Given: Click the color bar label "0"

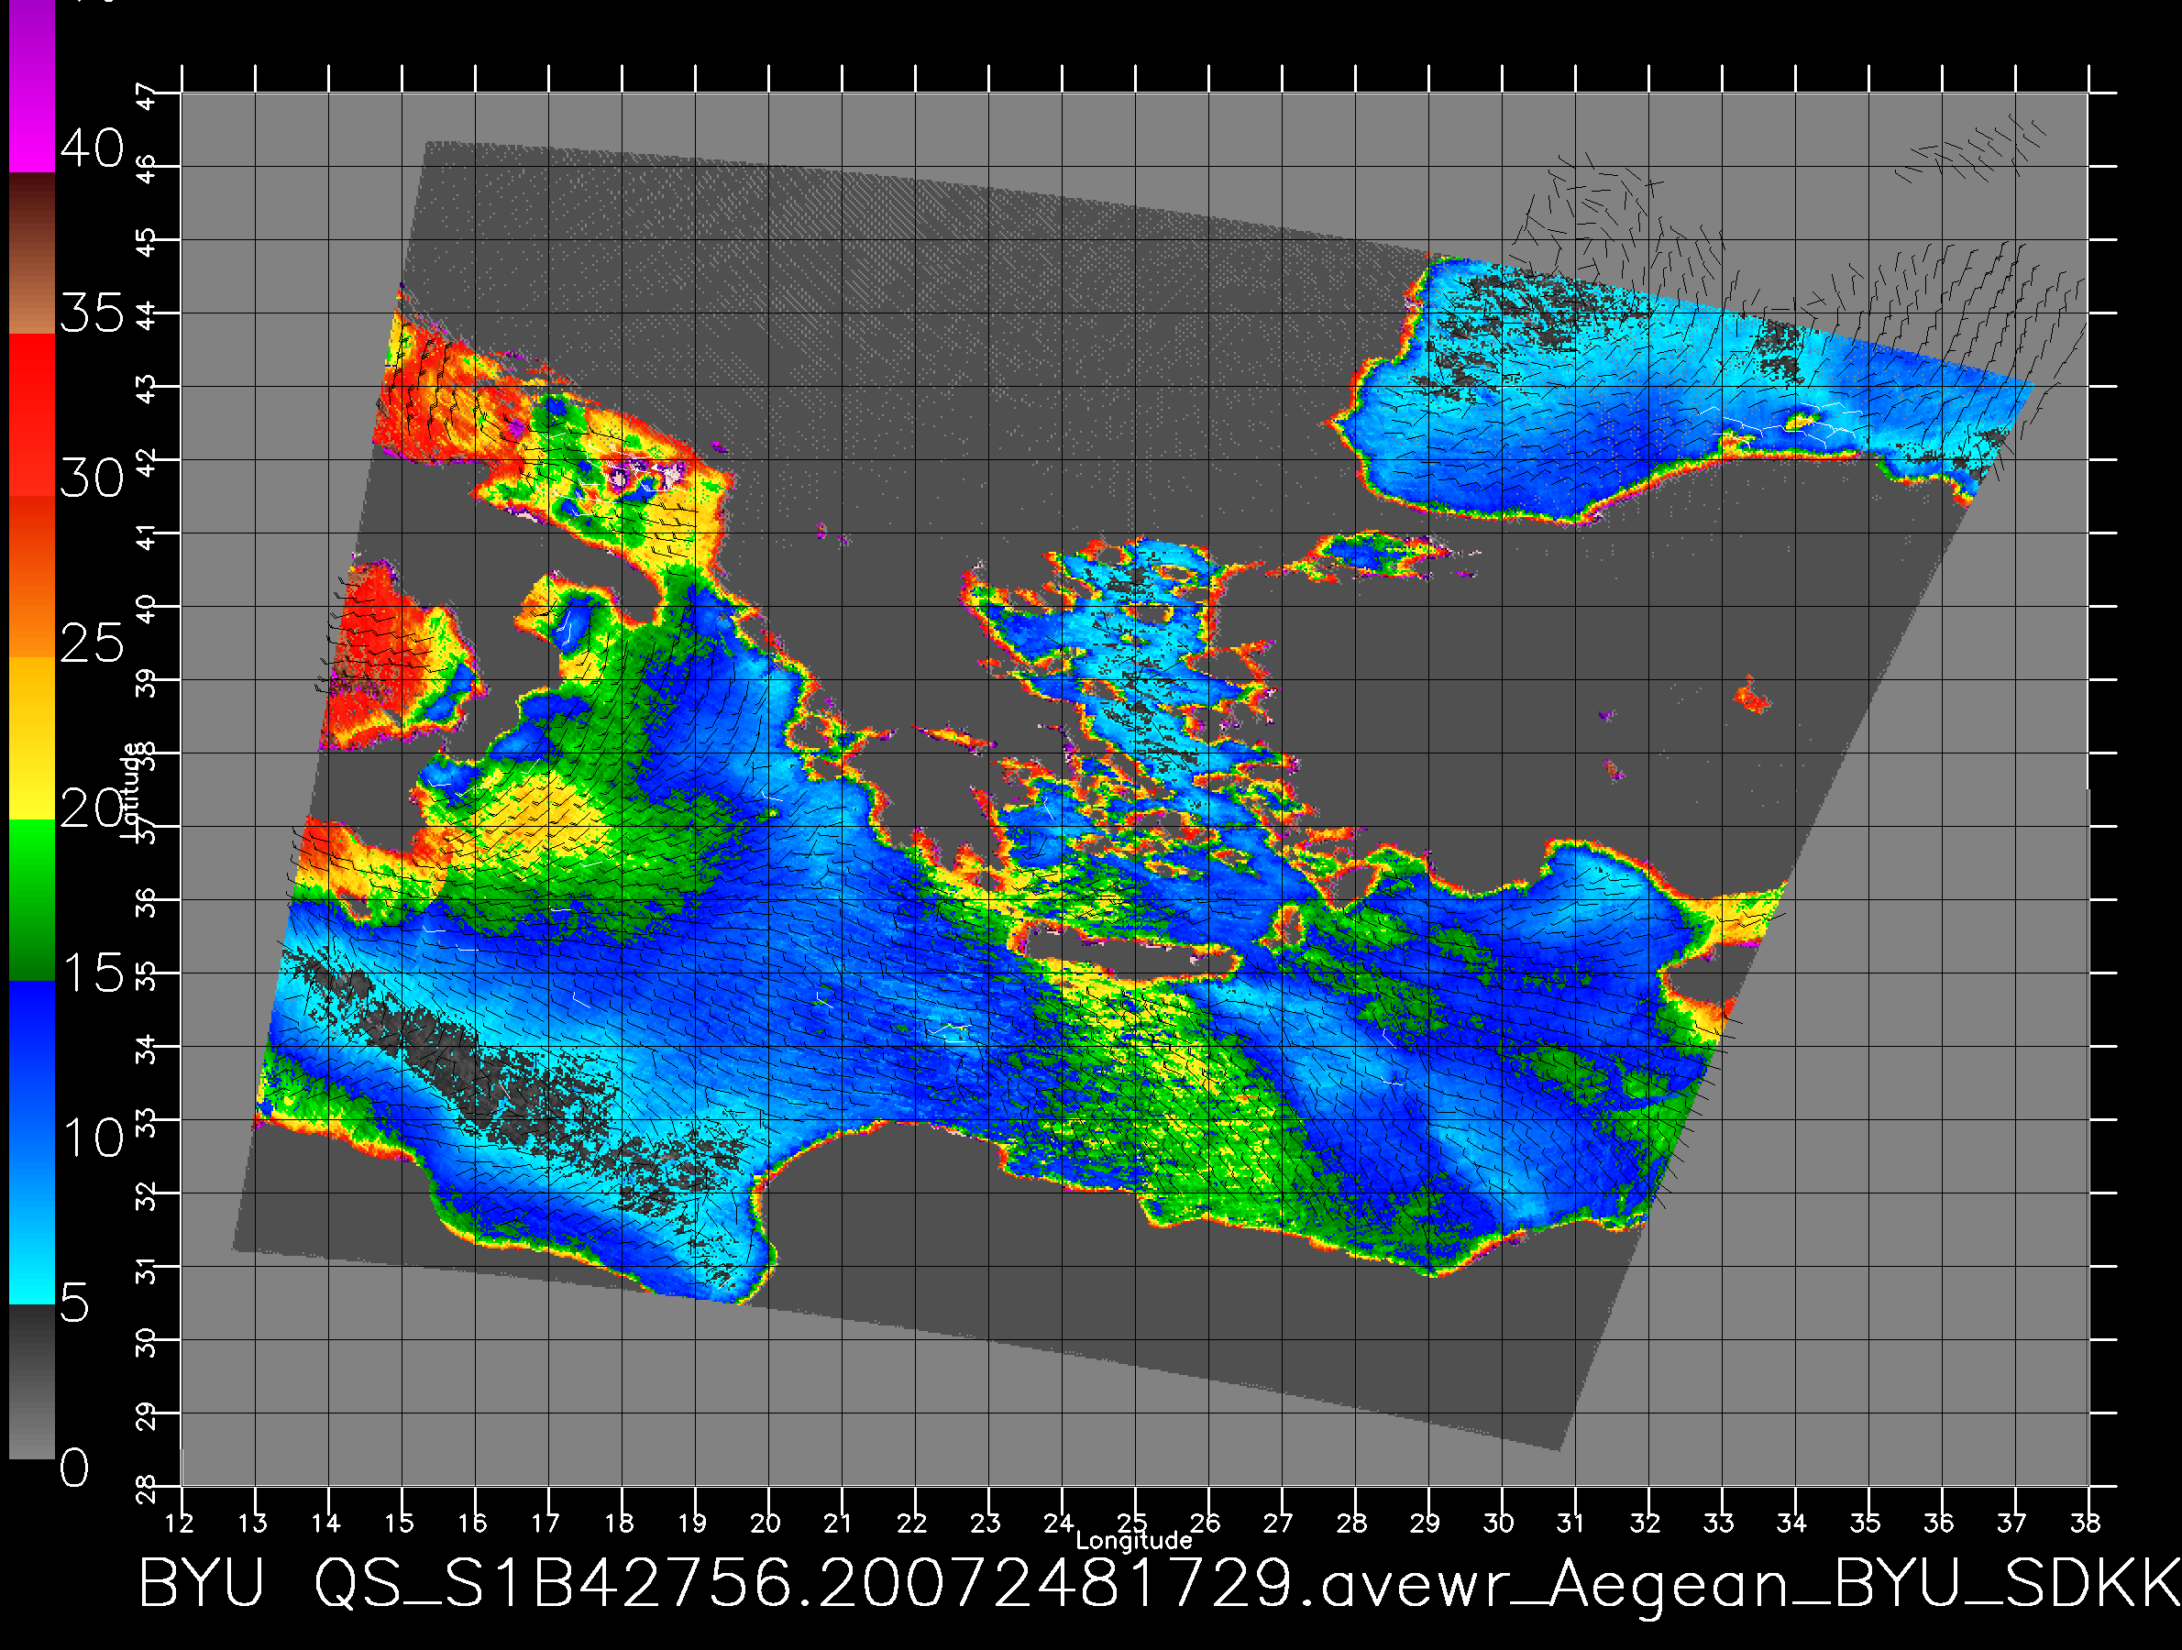Looking at the screenshot, I should click(74, 1468).
